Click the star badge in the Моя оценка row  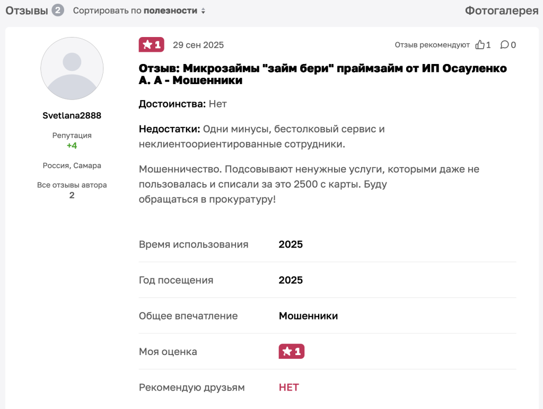coord(291,350)
